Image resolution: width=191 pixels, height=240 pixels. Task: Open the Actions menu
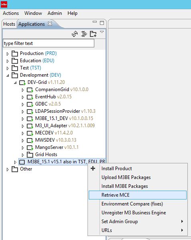(x=11, y=13)
